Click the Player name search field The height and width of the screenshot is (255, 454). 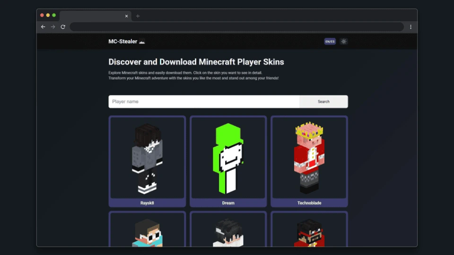(204, 102)
